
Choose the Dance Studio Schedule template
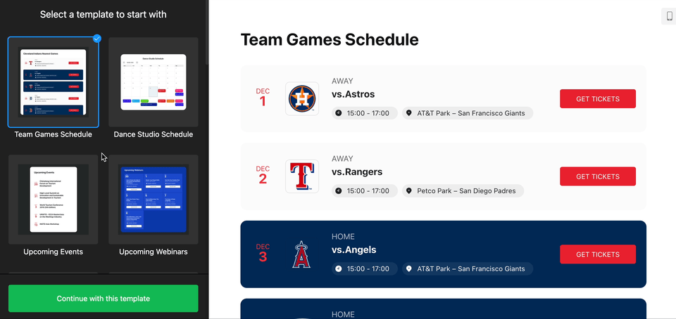pyautogui.click(x=154, y=82)
